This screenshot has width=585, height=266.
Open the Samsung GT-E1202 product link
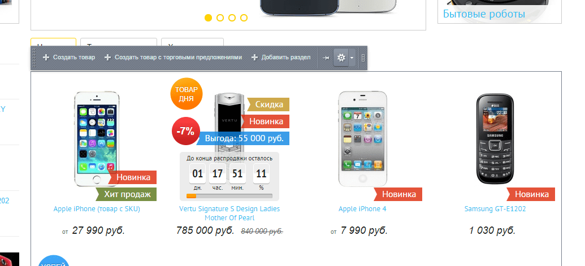(495, 209)
